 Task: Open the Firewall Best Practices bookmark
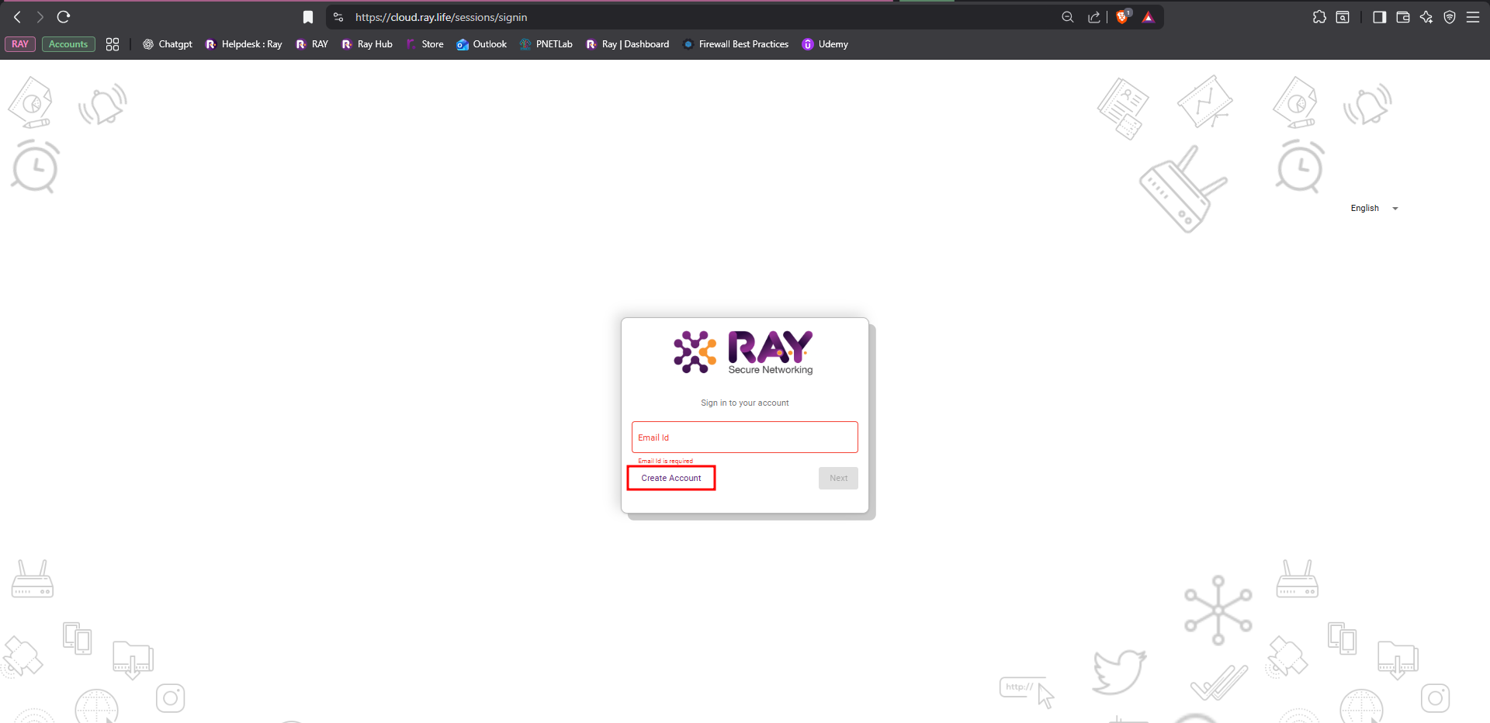(x=736, y=44)
